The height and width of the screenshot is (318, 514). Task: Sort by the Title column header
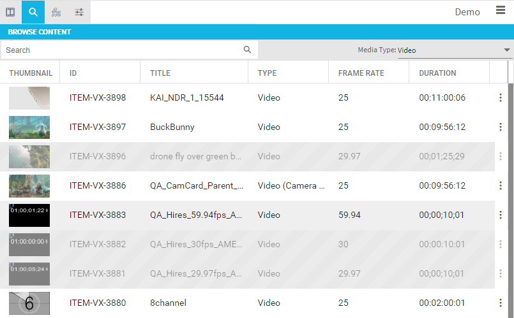pos(160,73)
